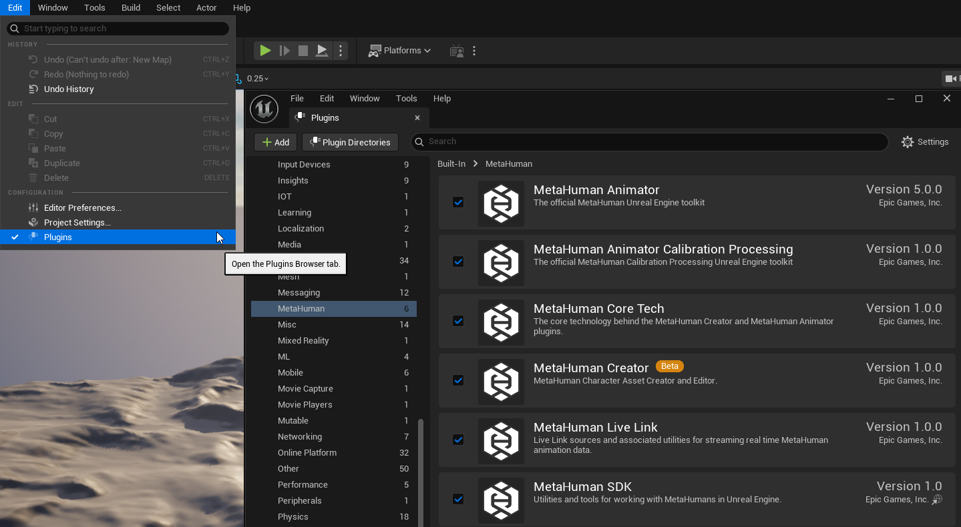Open the 0.25 scale snap dropdown
The image size is (961, 527).
258,79
